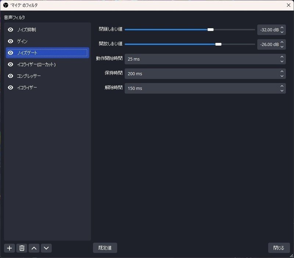294x258 pixels.
Task: Click the 音声フィルタ heading
Action: [x=14, y=17]
